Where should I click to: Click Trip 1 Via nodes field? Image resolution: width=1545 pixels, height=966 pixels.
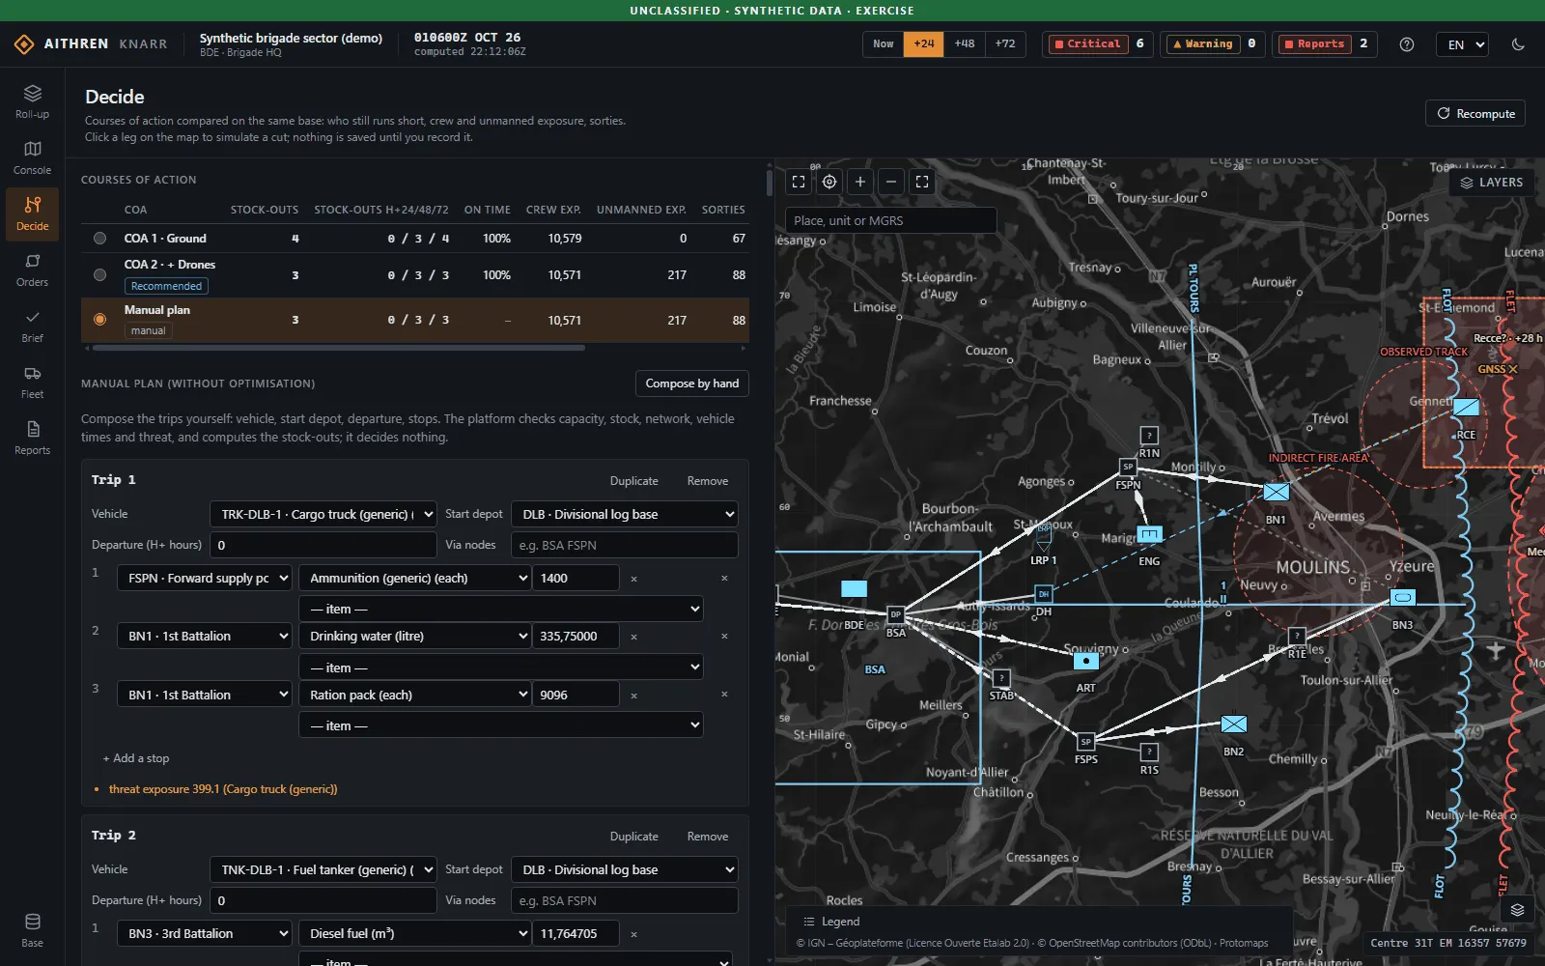624,545
